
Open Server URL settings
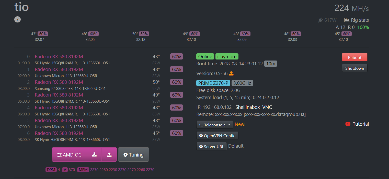211,147
